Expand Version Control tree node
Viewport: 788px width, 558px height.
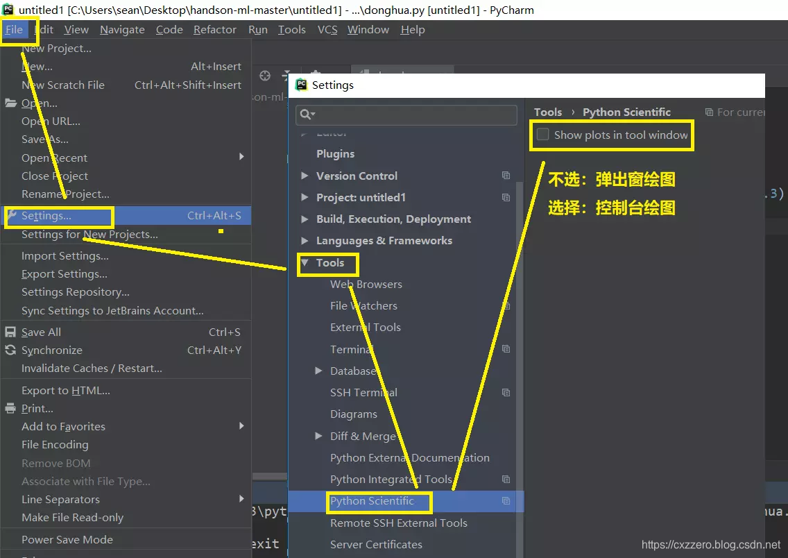click(304, 176)
